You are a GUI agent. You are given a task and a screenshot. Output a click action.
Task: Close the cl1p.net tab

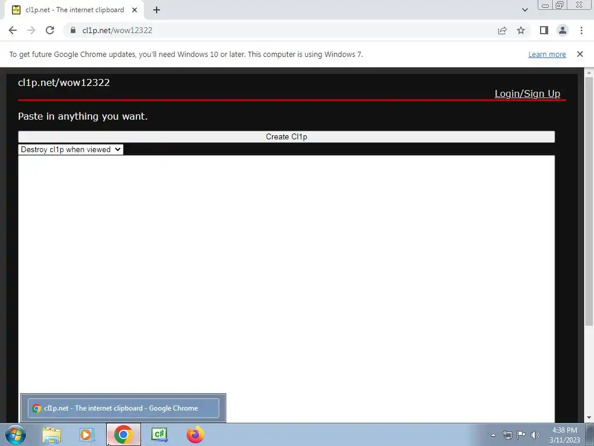135,10
